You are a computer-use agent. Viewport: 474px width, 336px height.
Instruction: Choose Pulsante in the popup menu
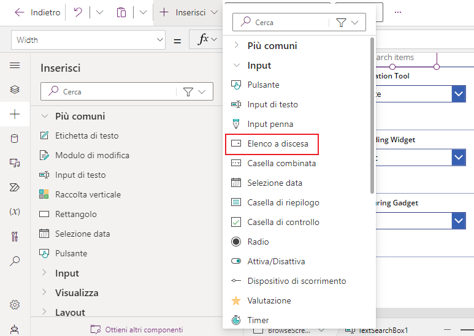(255, 85)
